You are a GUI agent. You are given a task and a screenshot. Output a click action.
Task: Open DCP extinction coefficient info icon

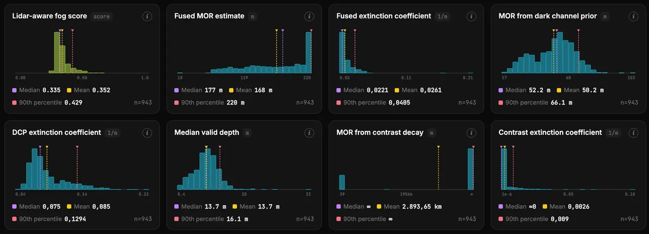(147, 132)
